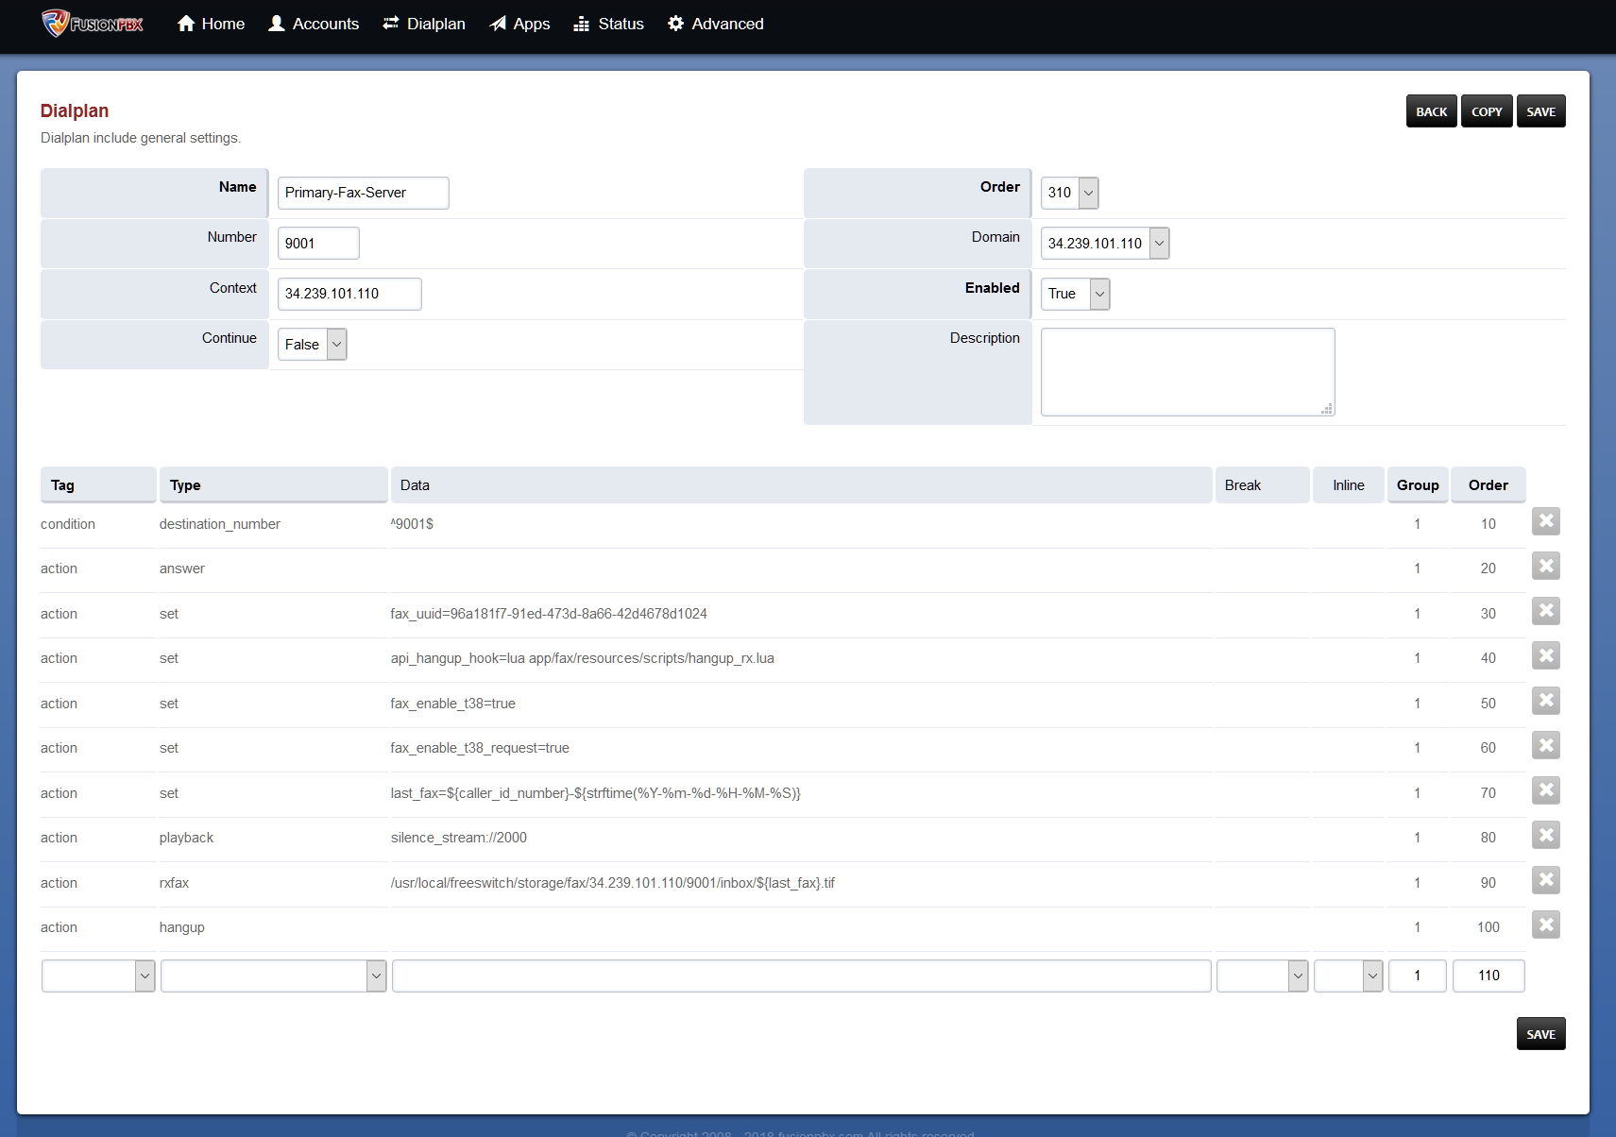This screenshot has width=1616, height=1137.
Task: Click the Advanced gear icon
Action: pyautogui.click(x=674, y=23)
